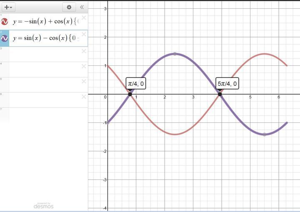This screenshot has width=300, height=212.
Task: Delete expression 1 using its X icon
Action: click(x=84, y=18)
